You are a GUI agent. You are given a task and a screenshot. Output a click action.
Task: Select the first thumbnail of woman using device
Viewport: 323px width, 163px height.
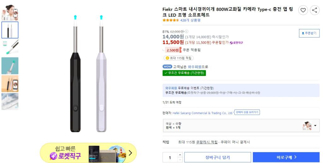pos(10,12)
